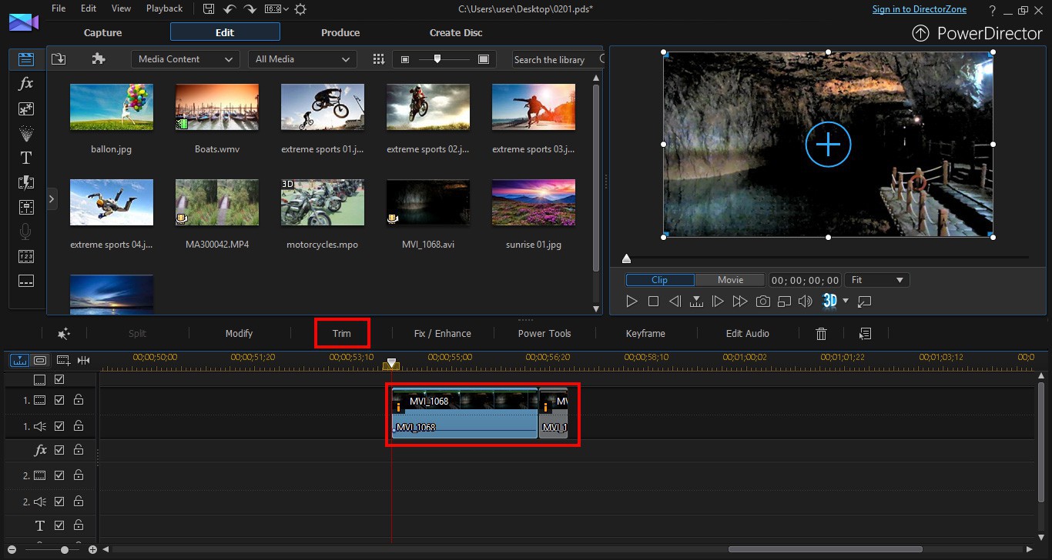Disable video track 2 checkbox
1052x560 pixels.
click(x=59, y=475)
